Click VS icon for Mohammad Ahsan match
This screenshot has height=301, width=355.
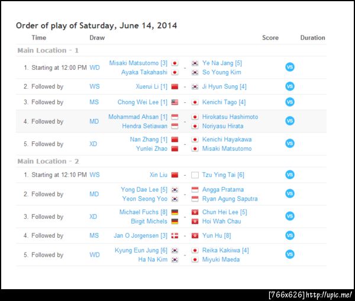(x=290, y=121)
